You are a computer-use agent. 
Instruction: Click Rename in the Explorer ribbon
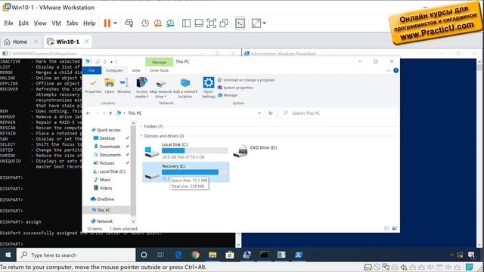click(x=124, y=86)
